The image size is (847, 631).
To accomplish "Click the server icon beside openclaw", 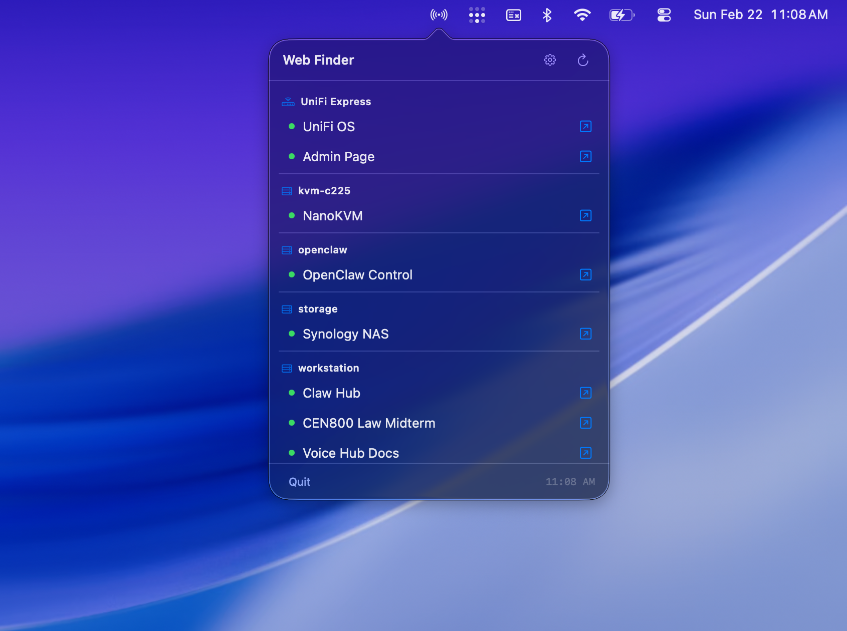I will point(287,250).
